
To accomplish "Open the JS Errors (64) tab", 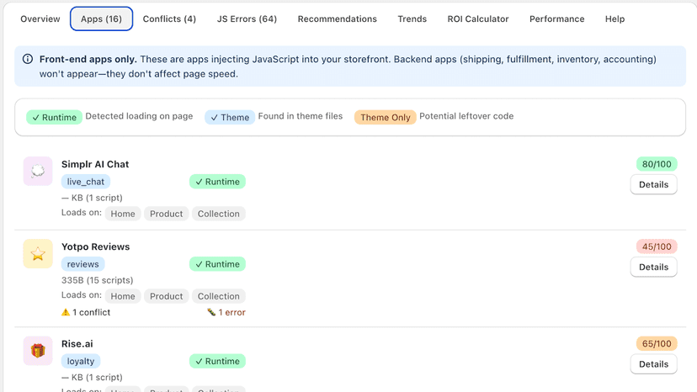I will click(x=247, y=19).
